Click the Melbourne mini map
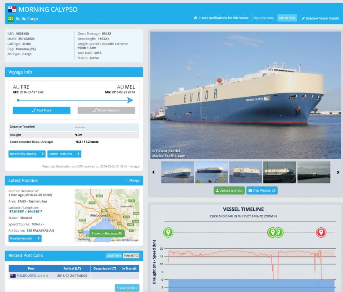The width and height of the screenshot is (343, 292). (107, 216)
